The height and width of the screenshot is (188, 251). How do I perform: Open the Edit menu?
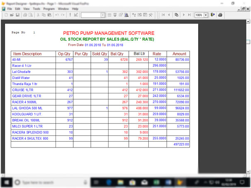pyautogui.click(x=18, y=9)
